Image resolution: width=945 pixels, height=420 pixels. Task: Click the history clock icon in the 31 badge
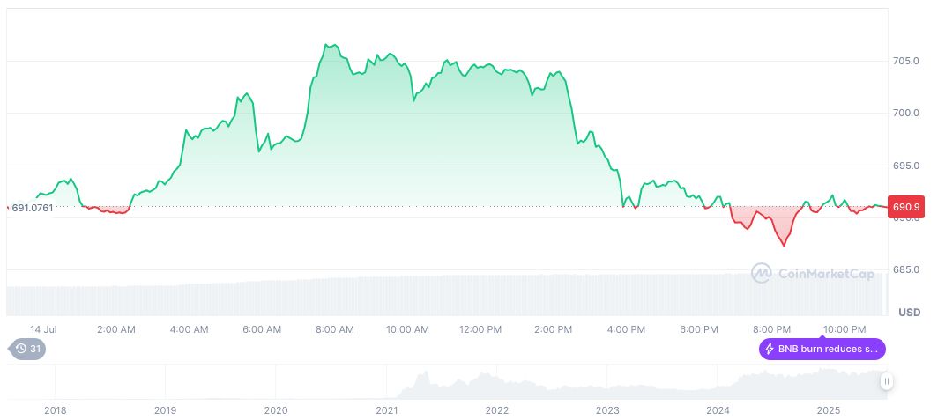tap(21, 349)
